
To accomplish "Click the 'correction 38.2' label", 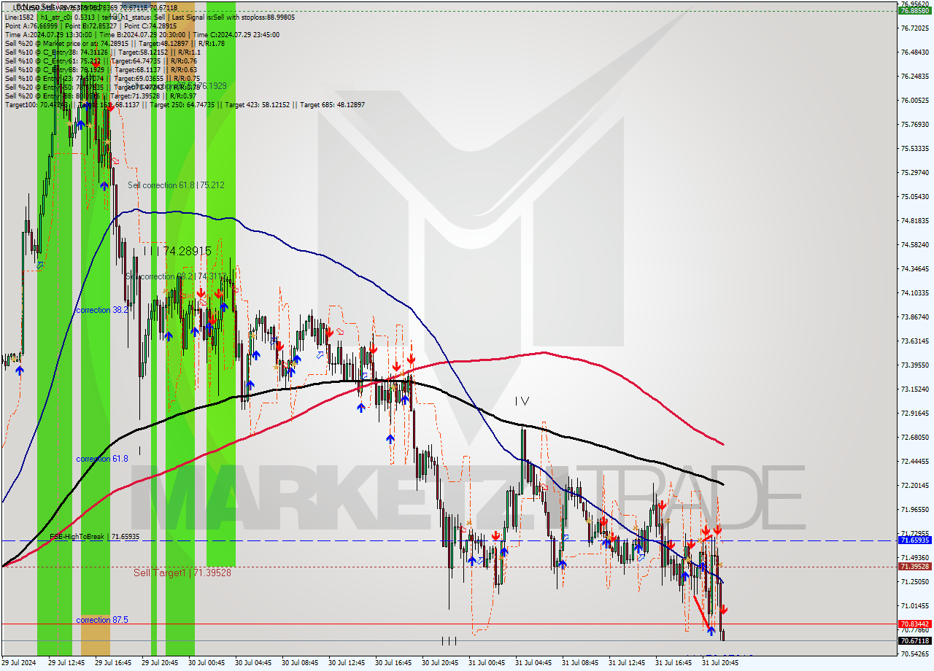I will 102,310.
